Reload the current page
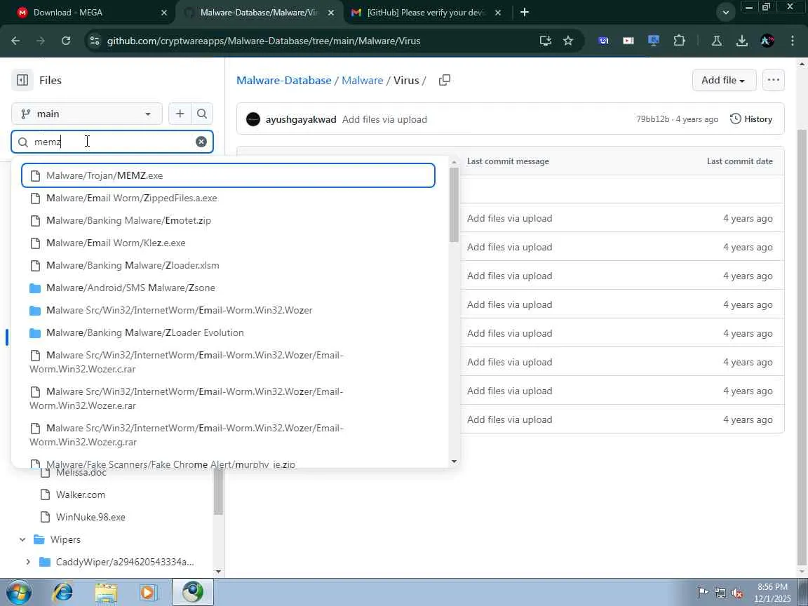Screen dimensions: 808x606 coord(66,41)
